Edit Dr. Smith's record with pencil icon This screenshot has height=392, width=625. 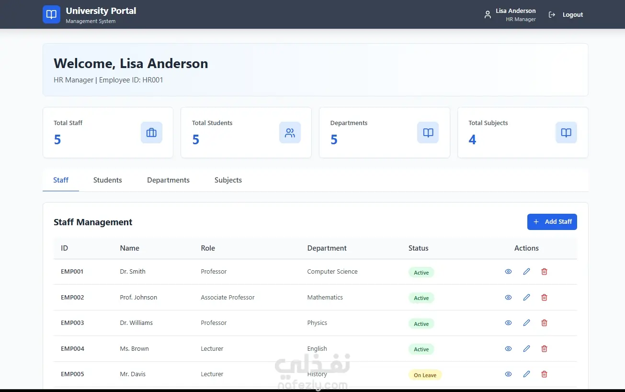coord(526,272)
